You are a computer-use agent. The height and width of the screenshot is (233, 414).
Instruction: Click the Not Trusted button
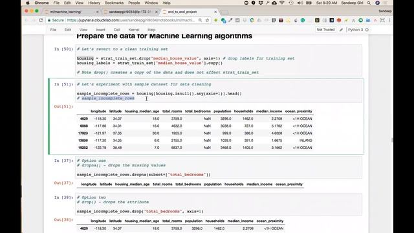tap(325, 30)
